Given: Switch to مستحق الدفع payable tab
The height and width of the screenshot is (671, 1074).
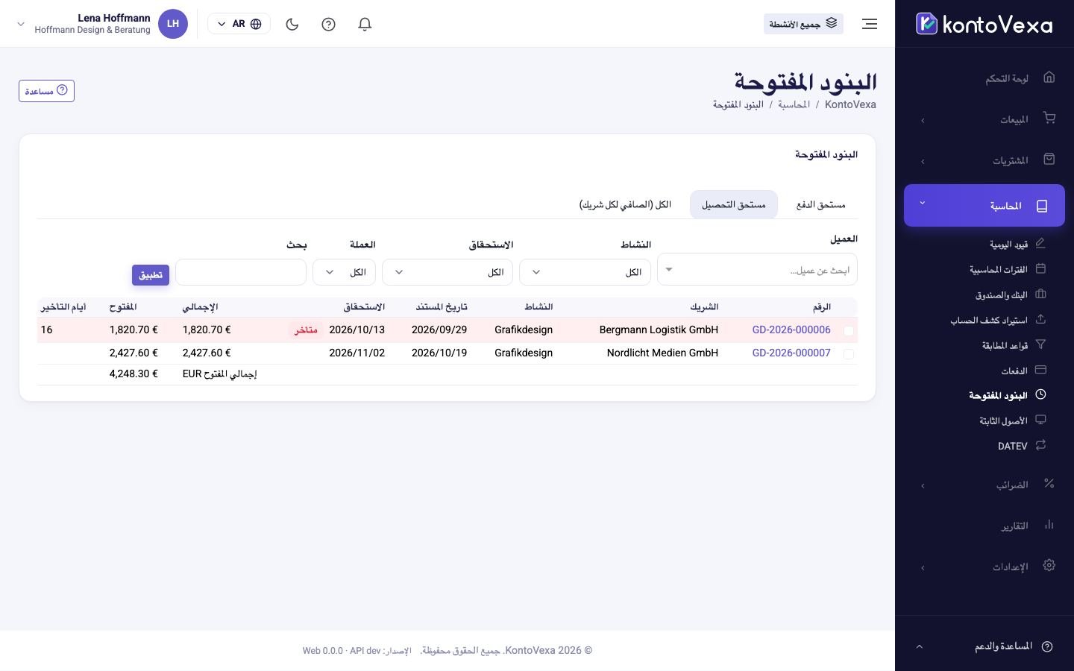Looking at the screenshot, I should (x=820, y=204).
